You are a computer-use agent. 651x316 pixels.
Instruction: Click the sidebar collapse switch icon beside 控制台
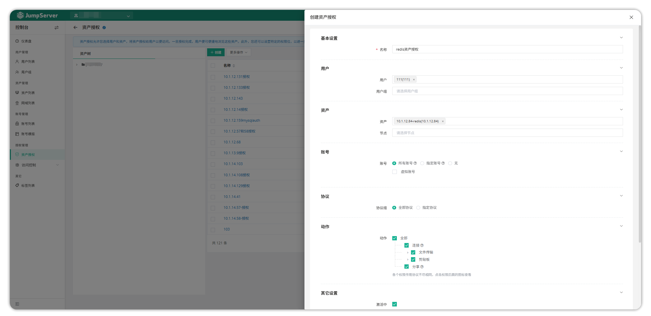tap(57, 28)
